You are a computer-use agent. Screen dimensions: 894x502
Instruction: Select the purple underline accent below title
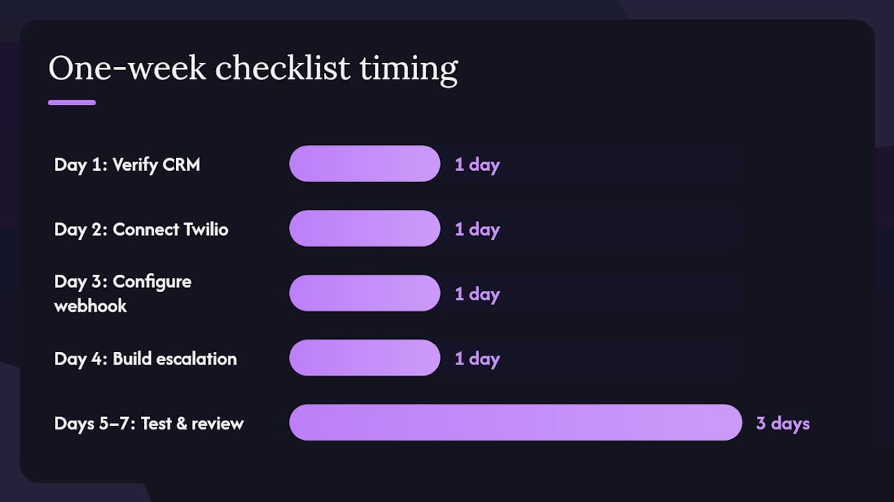click(x=72, y=102)
